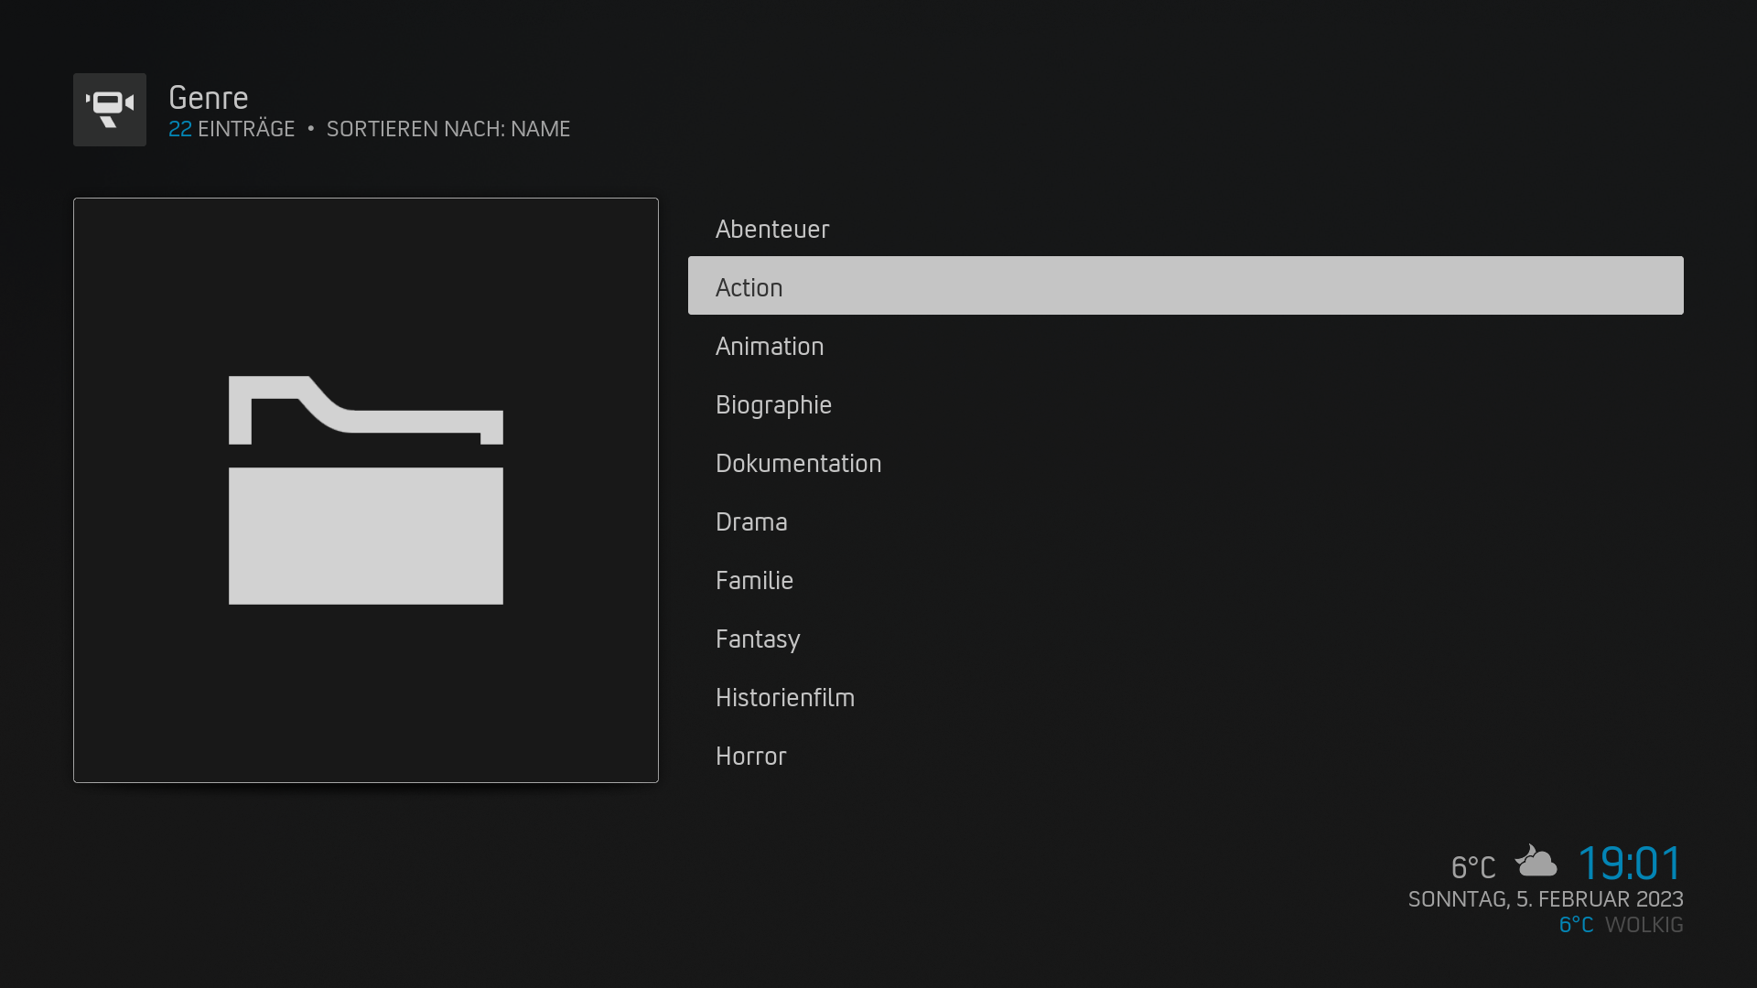
Task: Open the Biographie genre
Action: click(1186, 403)
